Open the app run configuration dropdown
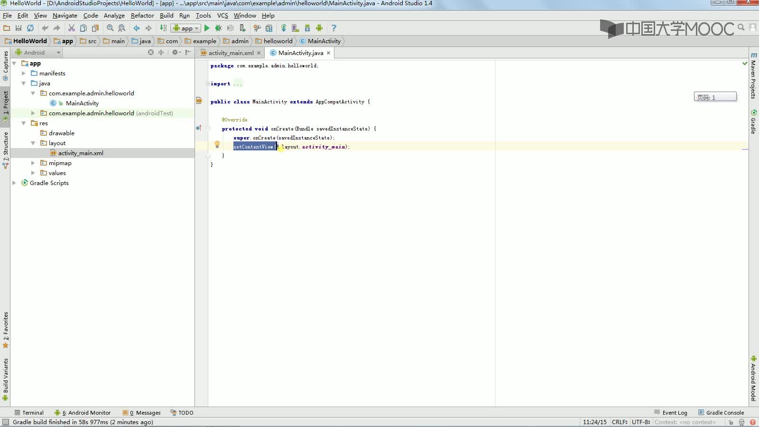Screen dimensions: 759x427 pos(186,28)
